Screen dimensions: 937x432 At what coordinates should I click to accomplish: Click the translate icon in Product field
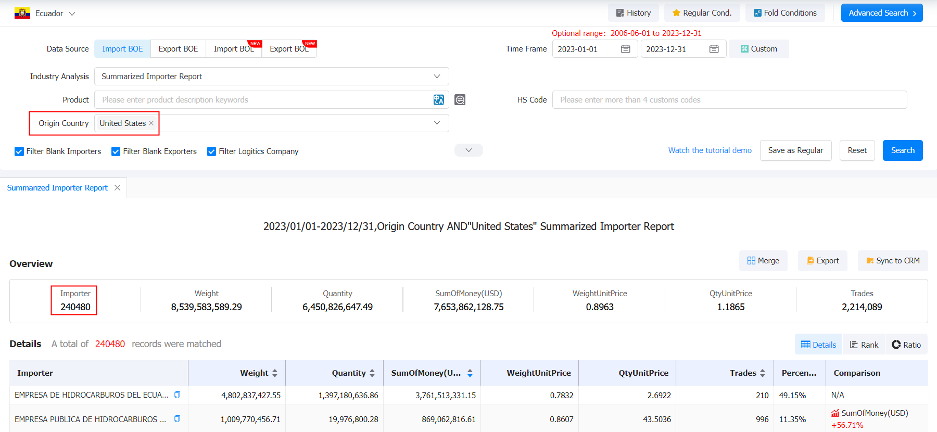[439, 100]
